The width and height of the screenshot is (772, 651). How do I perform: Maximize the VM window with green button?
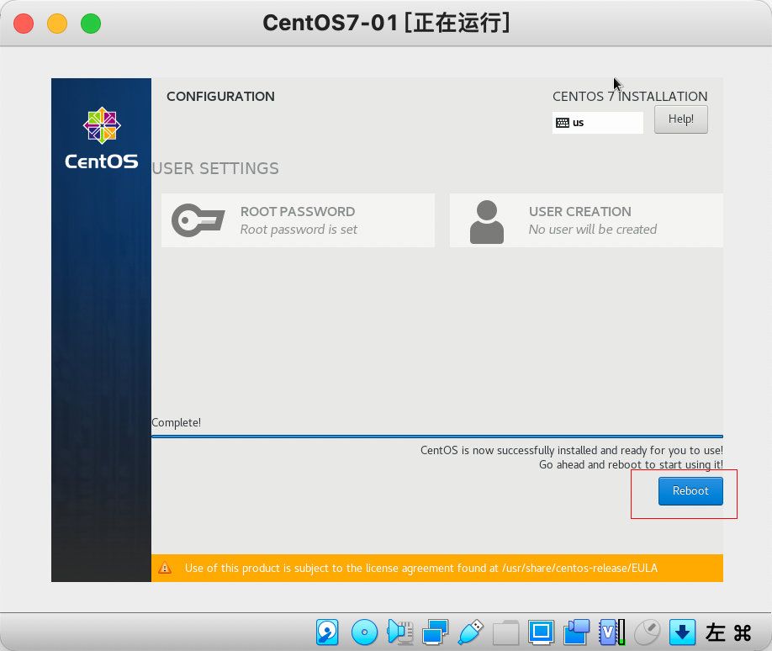coord(91,24)
